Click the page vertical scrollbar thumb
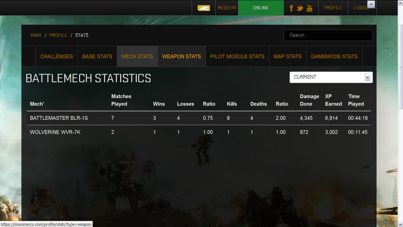This screenshot has width=403, height=227. [x=400, y=67]
